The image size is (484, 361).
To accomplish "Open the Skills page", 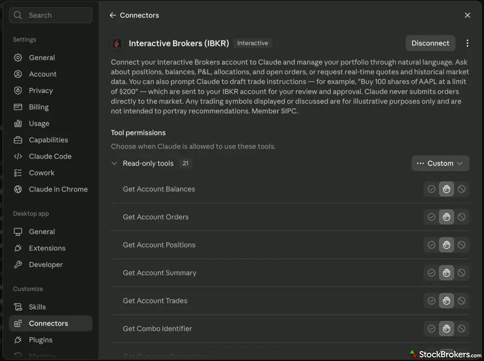I will 51,307.
